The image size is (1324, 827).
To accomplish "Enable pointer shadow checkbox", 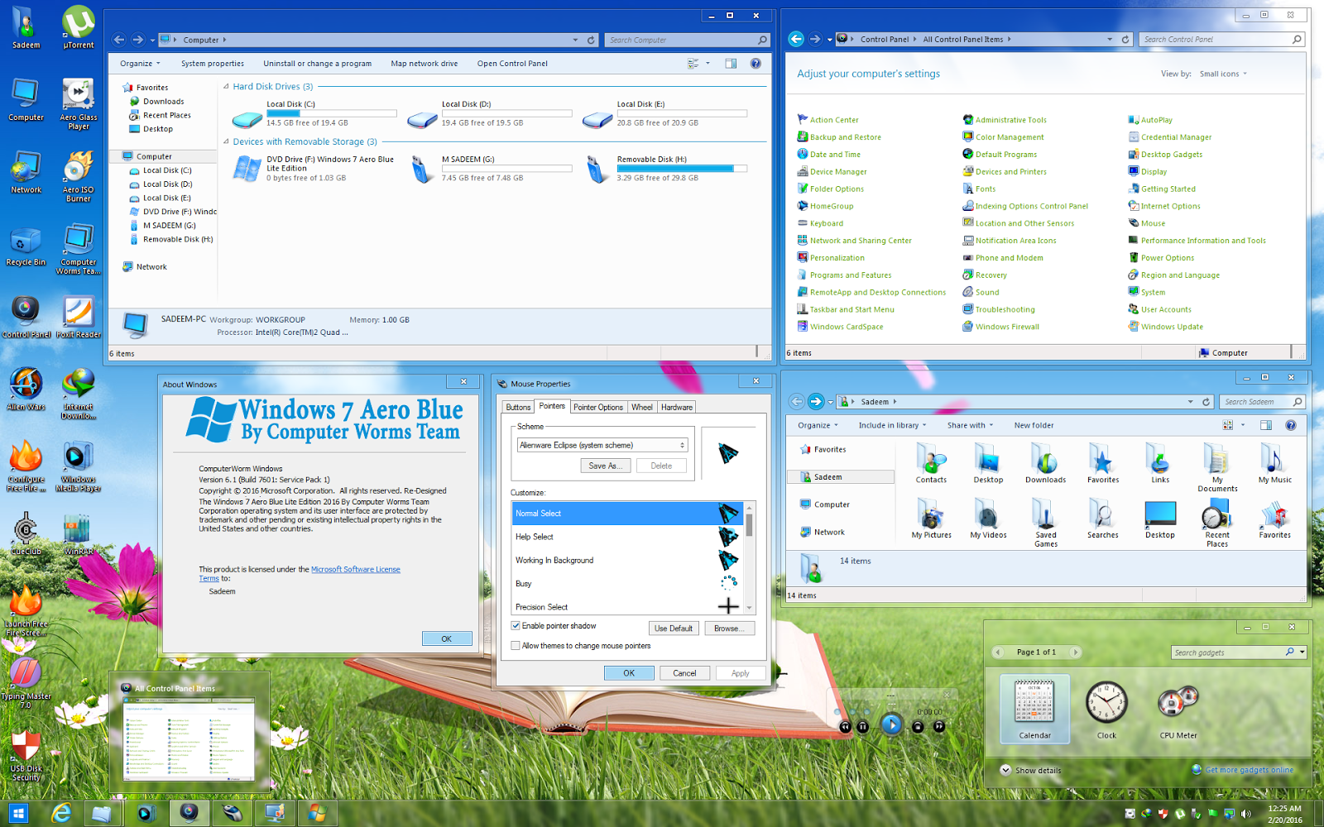I will [516, 625].
